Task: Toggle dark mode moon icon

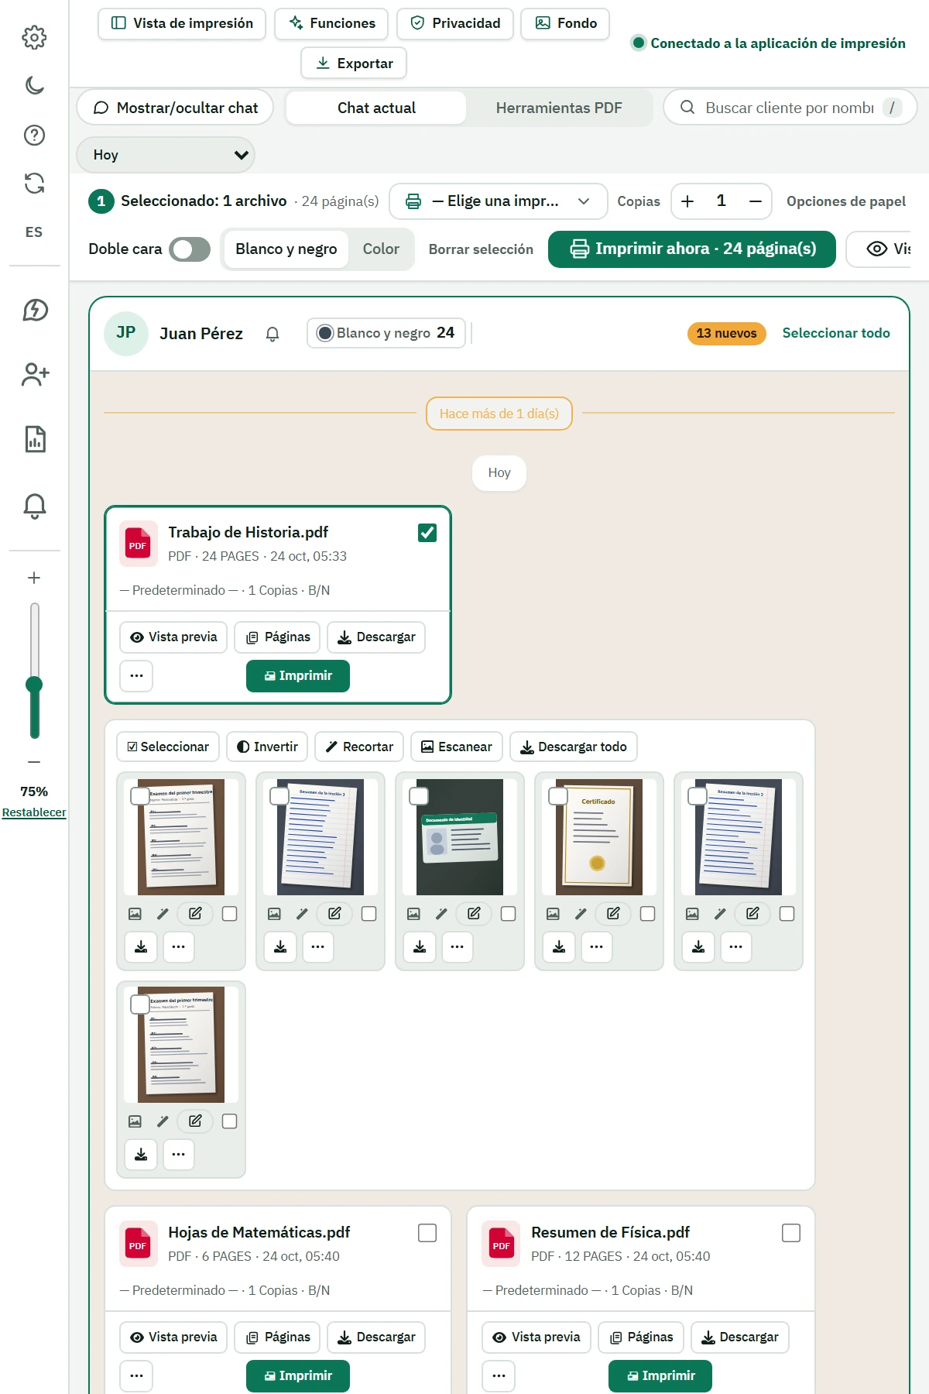Action: (x=34, y=85)
